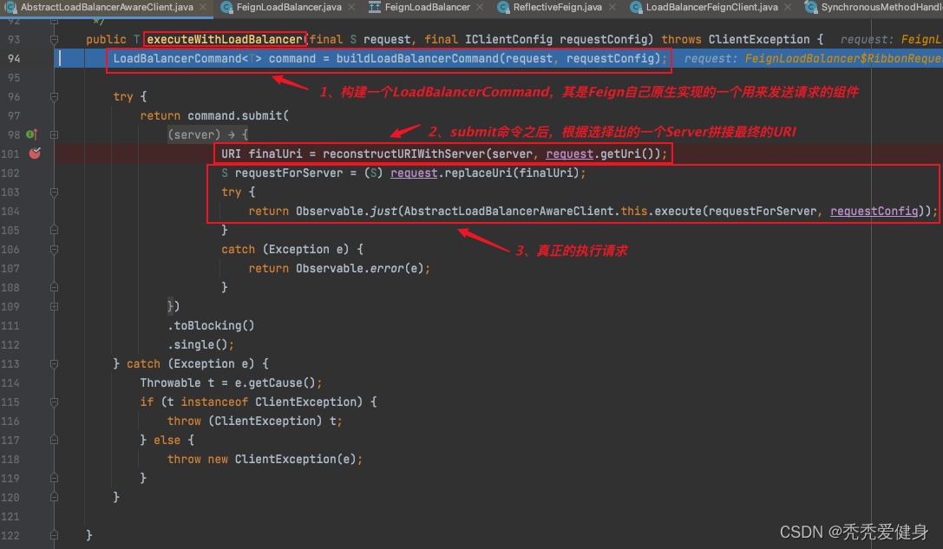This screenshot has width=943, height=549.
Task: Click 'instanceof' keyword on line 115
Action: 214,402
